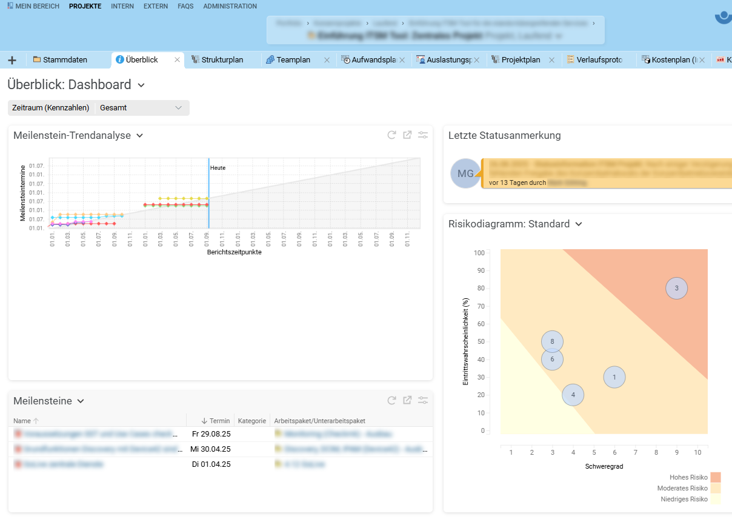Image resolution: width=732 pixels, height=519 pixels.
Task: Click the Hohes Risiko legend swatch
Action: 716,478
